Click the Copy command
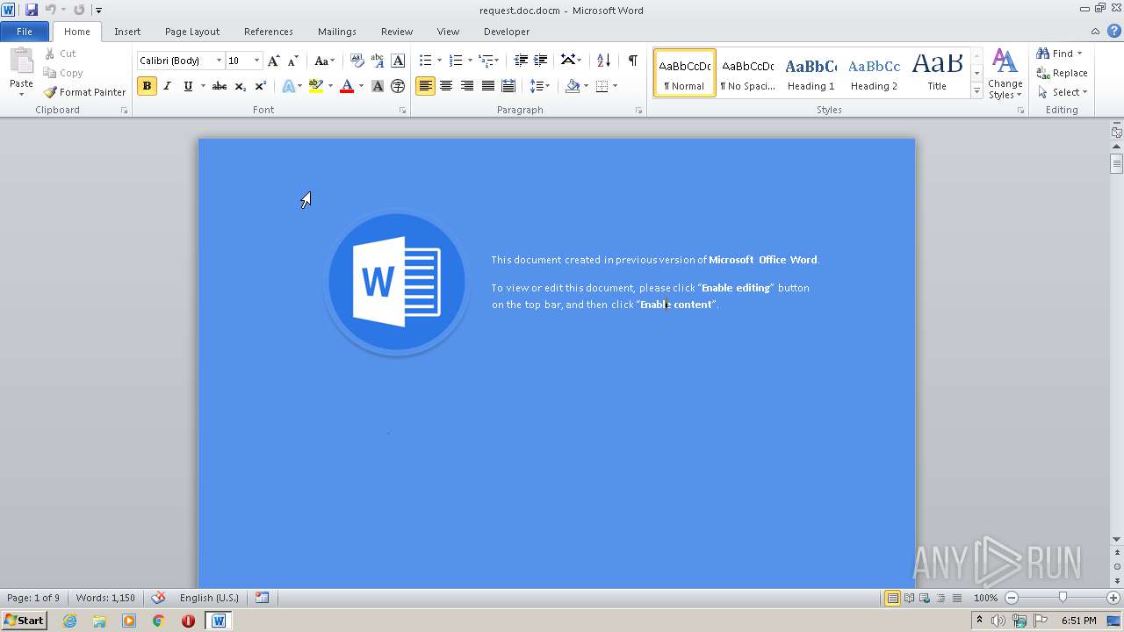This screenshot has height=632, width=1124. click(x=63, y=73)
